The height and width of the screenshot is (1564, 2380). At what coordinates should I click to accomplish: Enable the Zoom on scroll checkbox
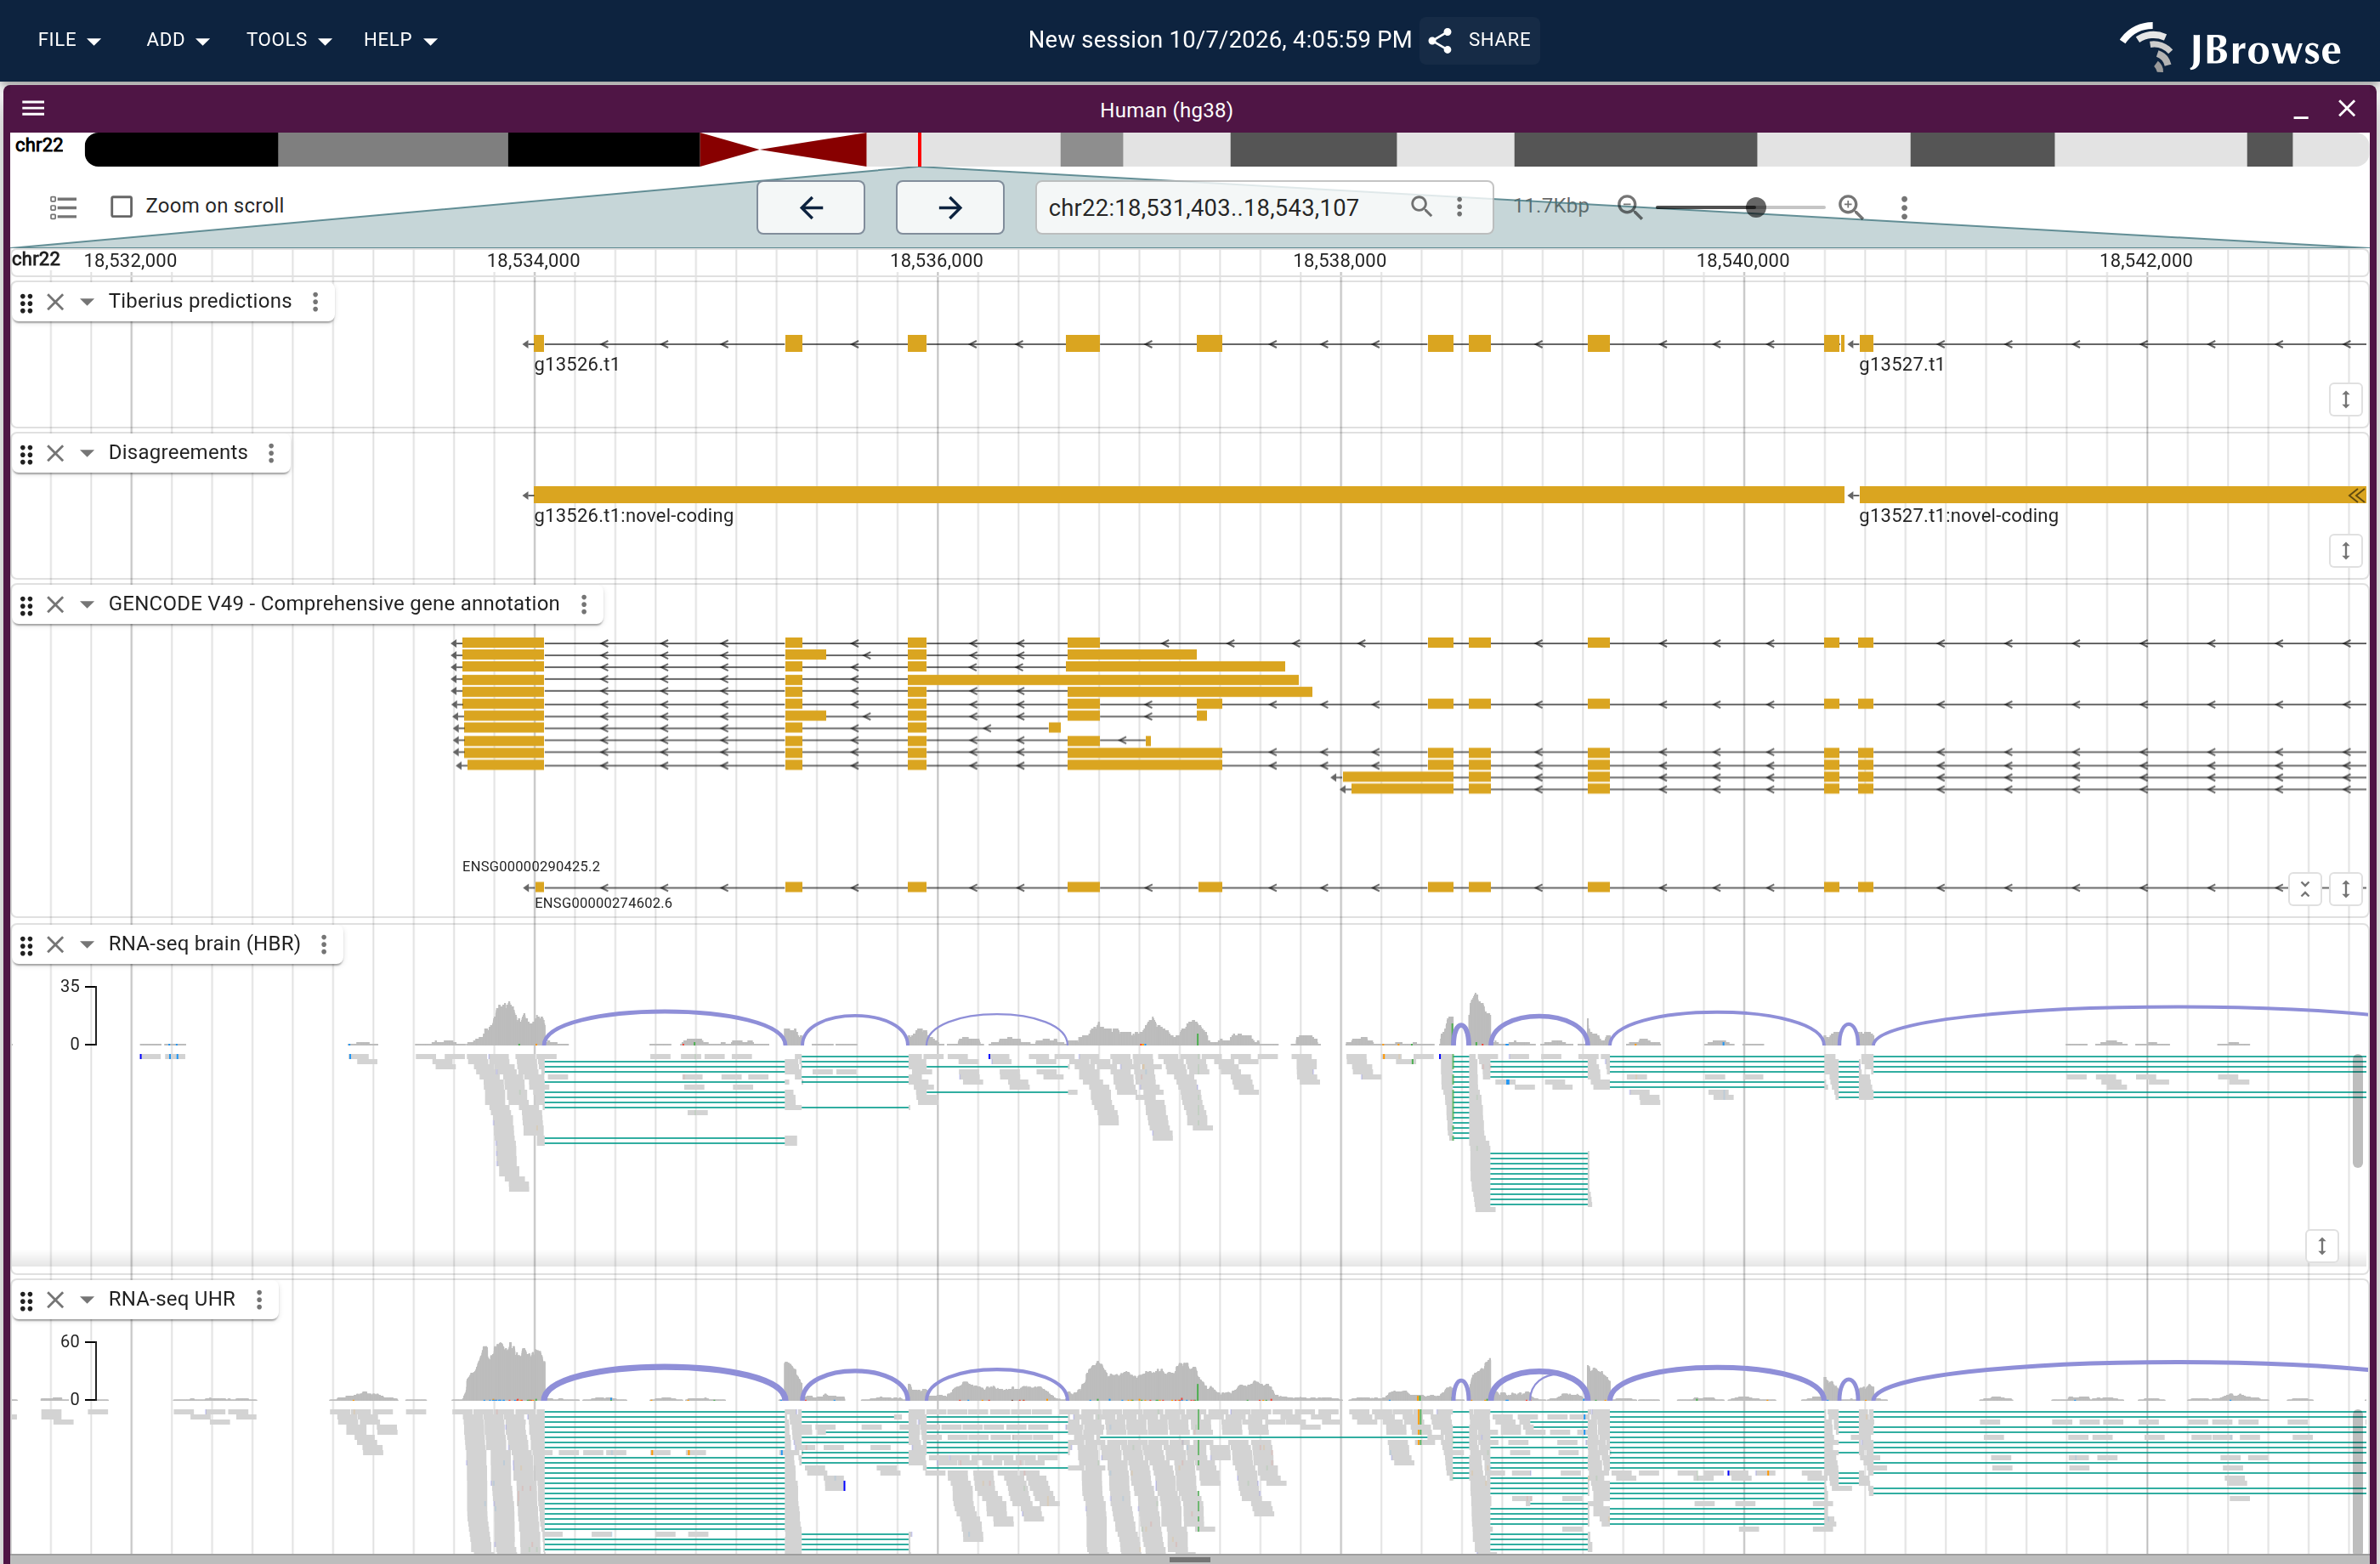(x=122, y=207)
